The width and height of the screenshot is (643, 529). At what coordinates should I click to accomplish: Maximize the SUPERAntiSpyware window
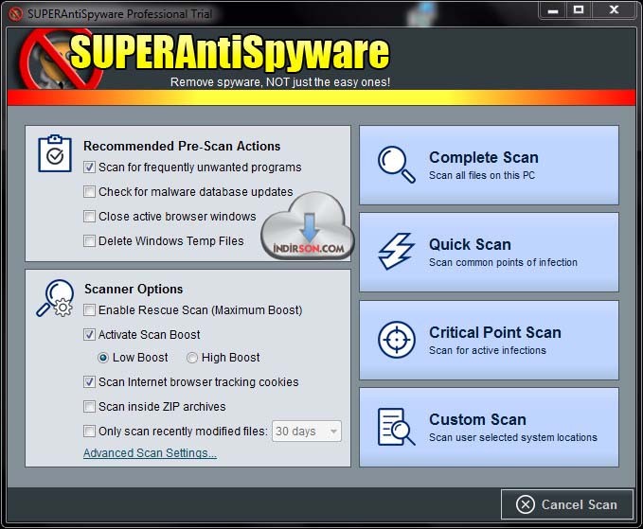click(579, 9)
